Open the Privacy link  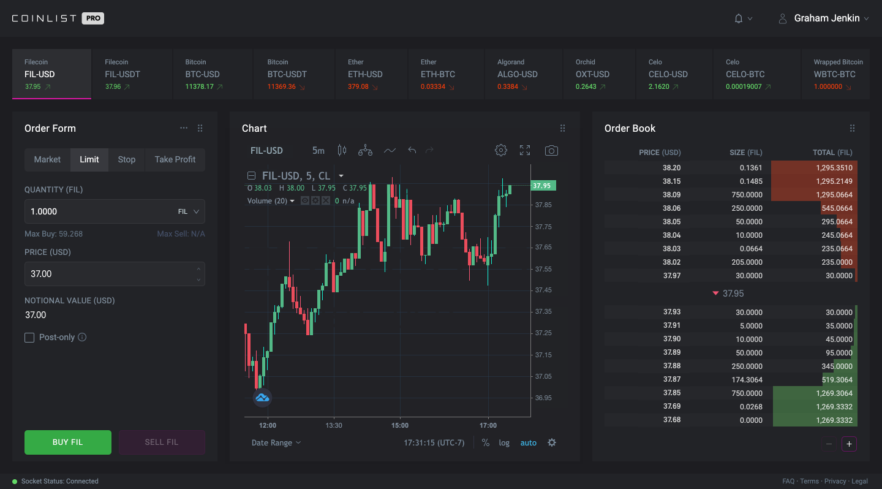(x=835, y=481)
